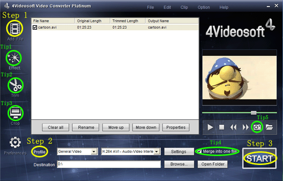Open the Clip menu
Viewport: 283px width, 181px height.
[184, 8]
